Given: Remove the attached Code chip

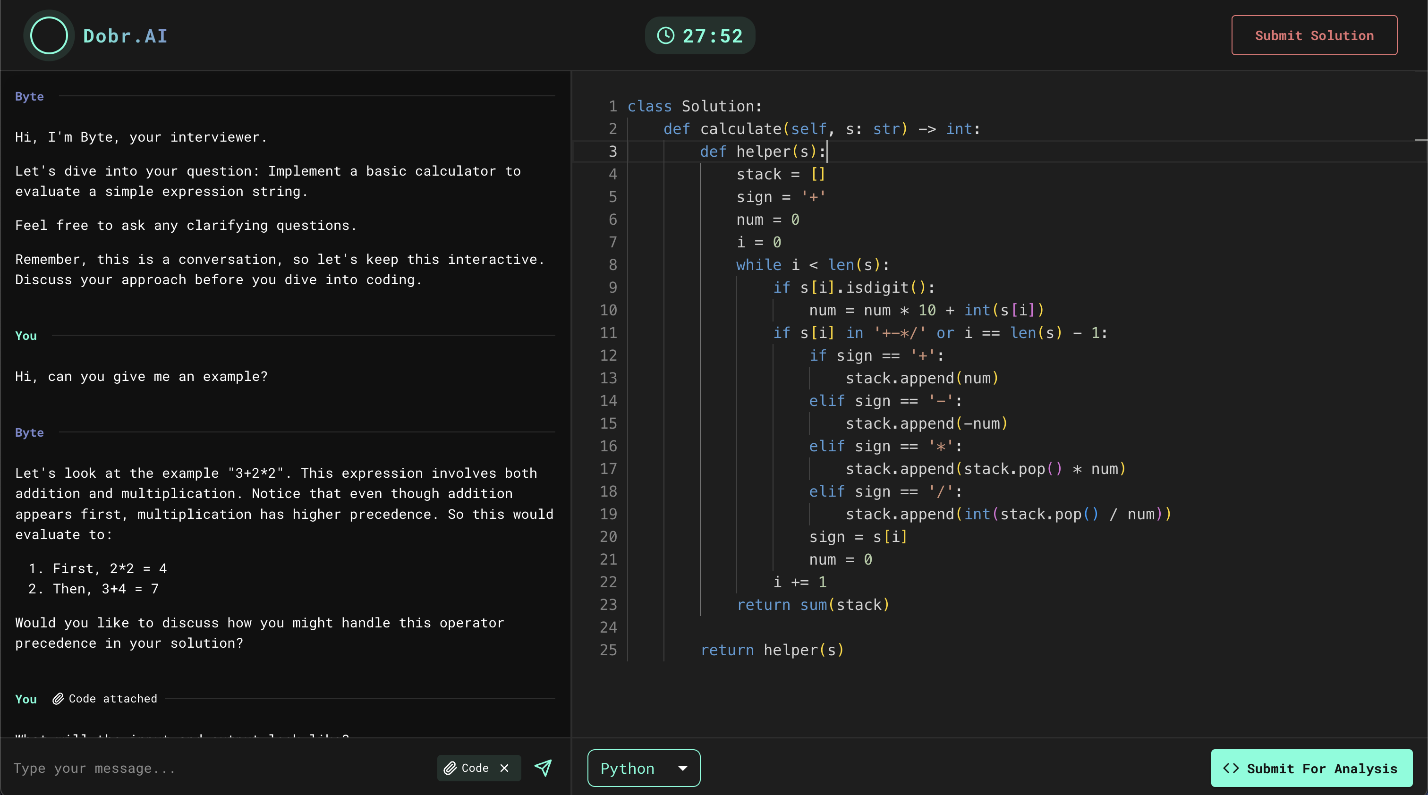Looking at the screenshot, I should pyautogui.click(x=504, y=768).
